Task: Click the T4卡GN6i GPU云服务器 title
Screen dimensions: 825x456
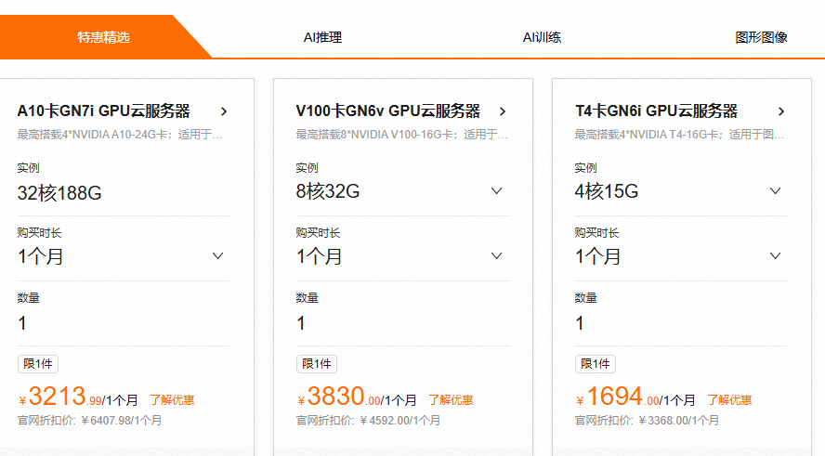Action: 656,111
